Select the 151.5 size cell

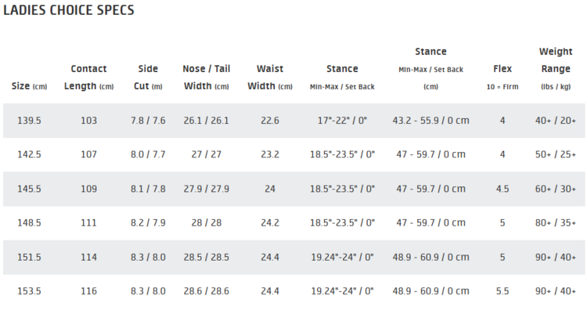tap(30, 257)
